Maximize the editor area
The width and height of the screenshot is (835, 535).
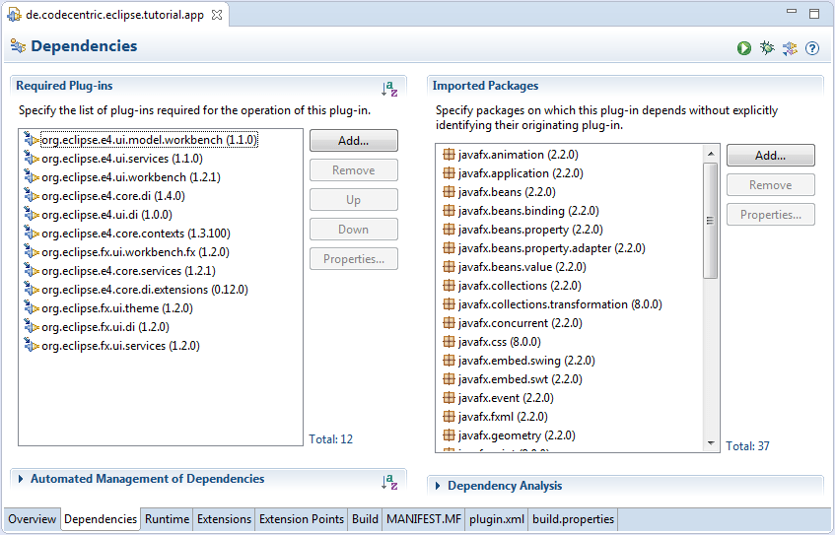coord(814,14)
